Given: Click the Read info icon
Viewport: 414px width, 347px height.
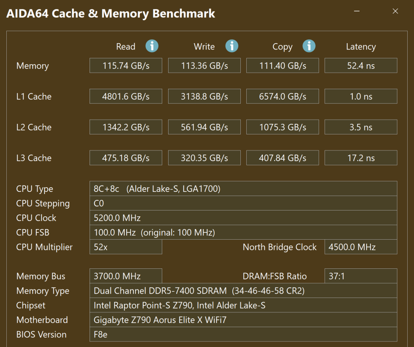Looking at the screenshot, I should tap(152, 46).
